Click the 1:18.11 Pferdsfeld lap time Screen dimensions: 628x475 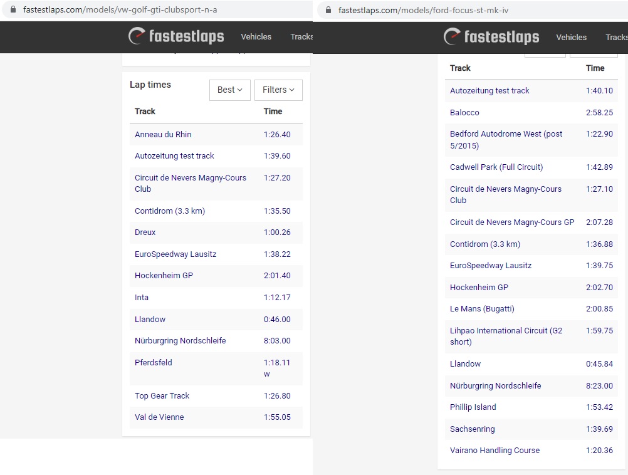(x=277, y=362)
